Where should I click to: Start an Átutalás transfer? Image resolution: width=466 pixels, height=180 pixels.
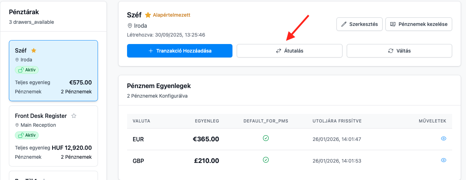(x=289, y=51)
